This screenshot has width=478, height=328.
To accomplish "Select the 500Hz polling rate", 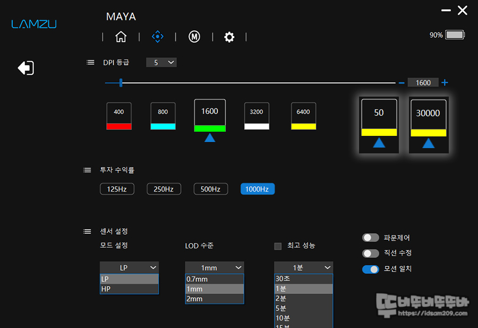I will [x=211, y=189].
